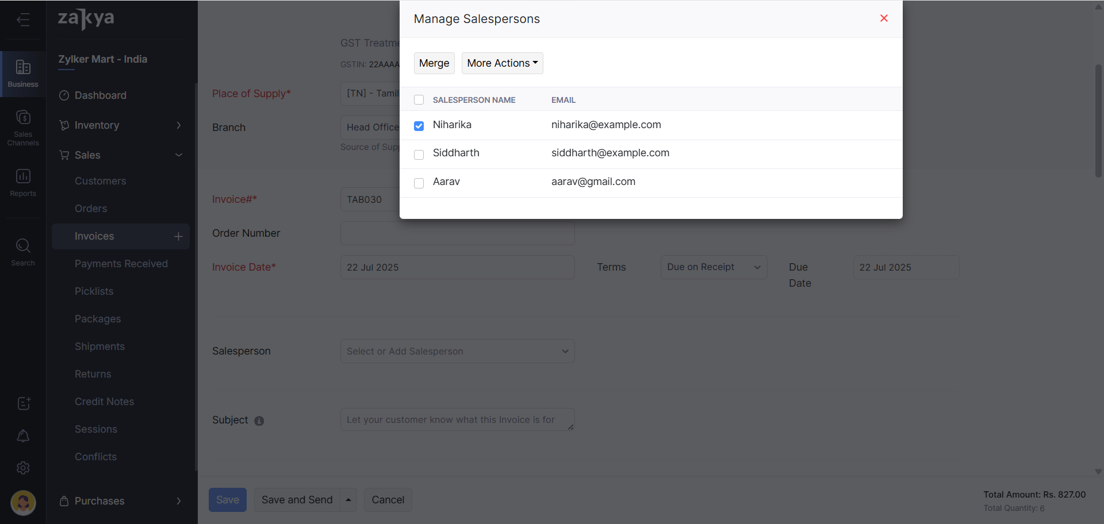Select the Siddharth salesperson checkbox
The image size is (1104, 524).
[419, 155]
